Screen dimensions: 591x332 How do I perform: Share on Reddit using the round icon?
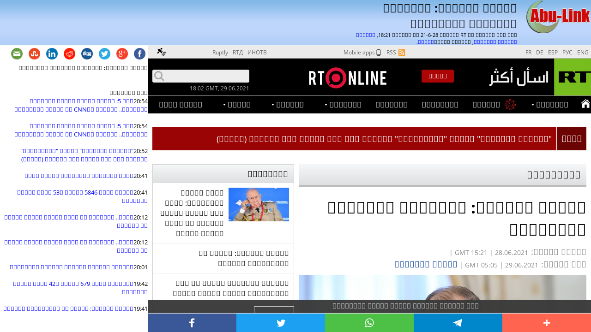70,54
